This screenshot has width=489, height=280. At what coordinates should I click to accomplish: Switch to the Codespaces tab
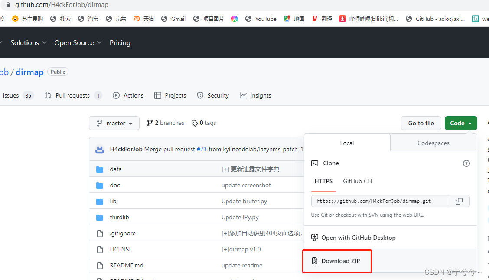434,143
